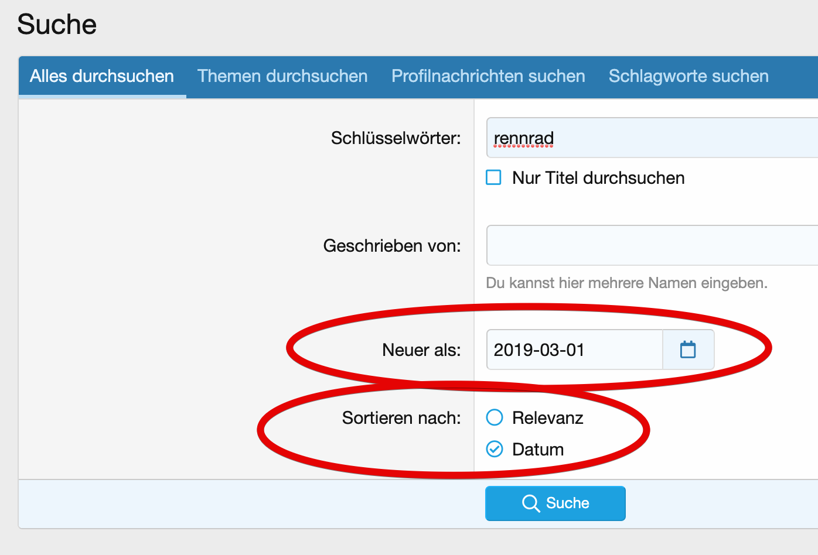818x555 pixels.
Task: Enable the Nur Titel durchsuchen checkbox
Action: [494, 177]
